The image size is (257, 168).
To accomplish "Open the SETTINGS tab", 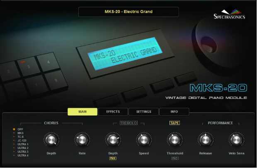I will (143, 112).
